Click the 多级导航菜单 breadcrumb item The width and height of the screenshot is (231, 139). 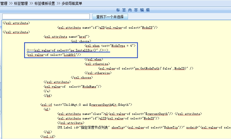click(x=72, y=4)
